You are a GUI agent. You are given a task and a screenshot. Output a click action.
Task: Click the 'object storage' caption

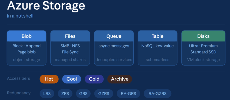[27, 60]
